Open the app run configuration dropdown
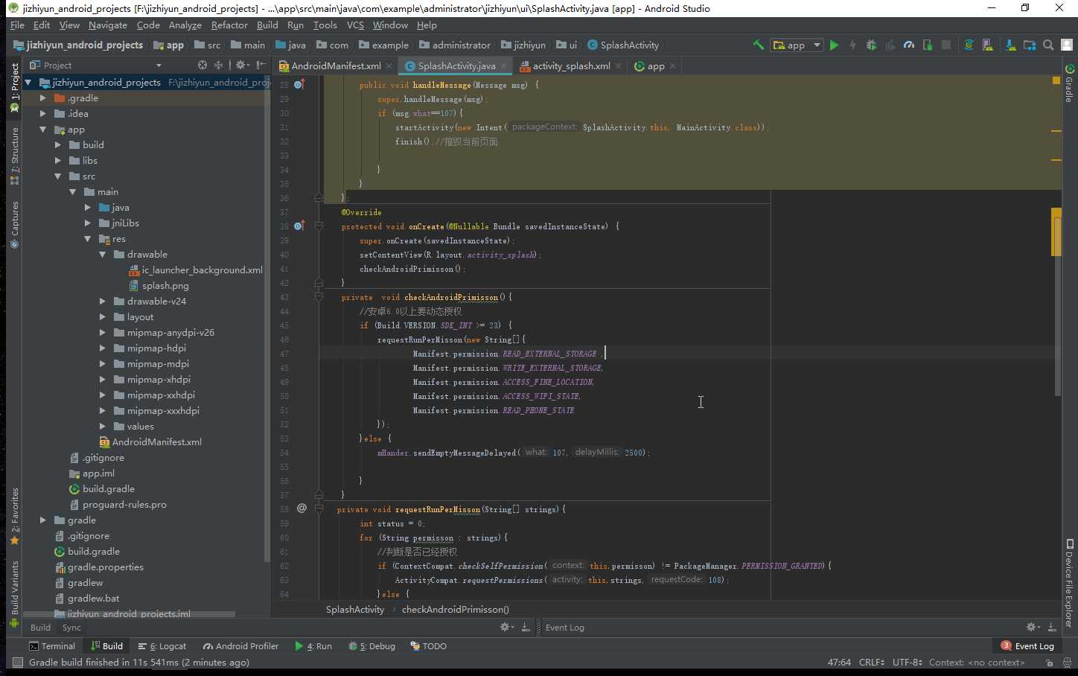Image resolution: width=1078 pixels, height=676 pixels. (x=797, y=45)
